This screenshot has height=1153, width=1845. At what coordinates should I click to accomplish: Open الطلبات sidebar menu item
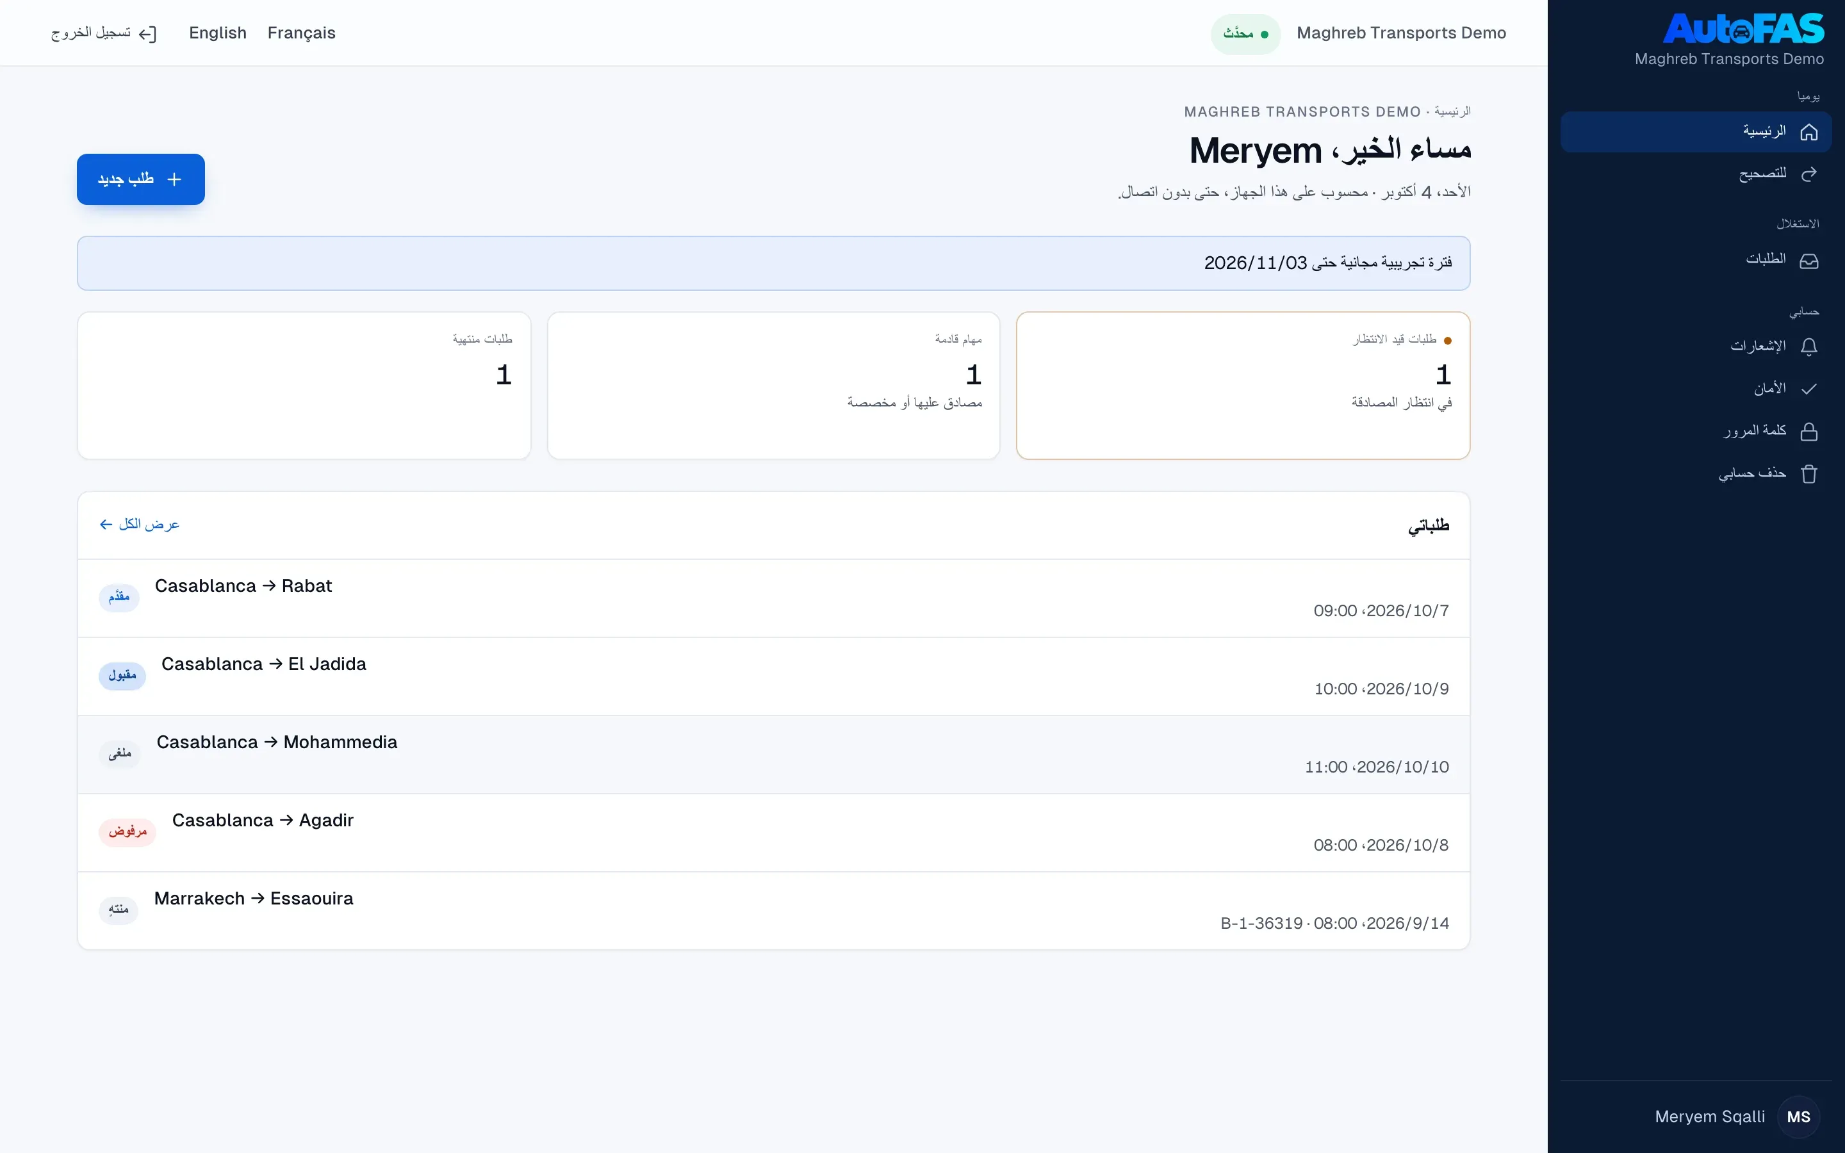pos(1696,260)
